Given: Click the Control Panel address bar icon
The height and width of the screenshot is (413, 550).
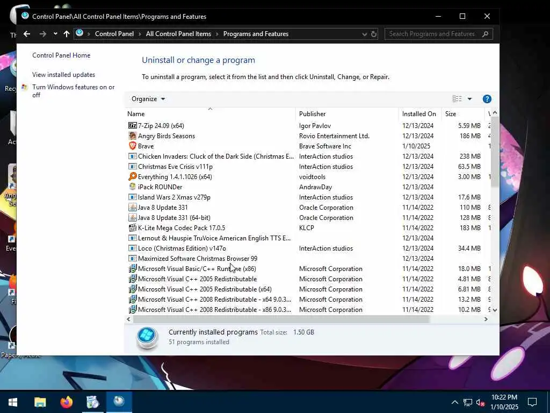Looking at the screenshot, I should 79,33.
